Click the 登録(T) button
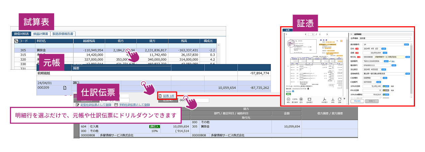425x152 pixels. click(x=372, y=101)
